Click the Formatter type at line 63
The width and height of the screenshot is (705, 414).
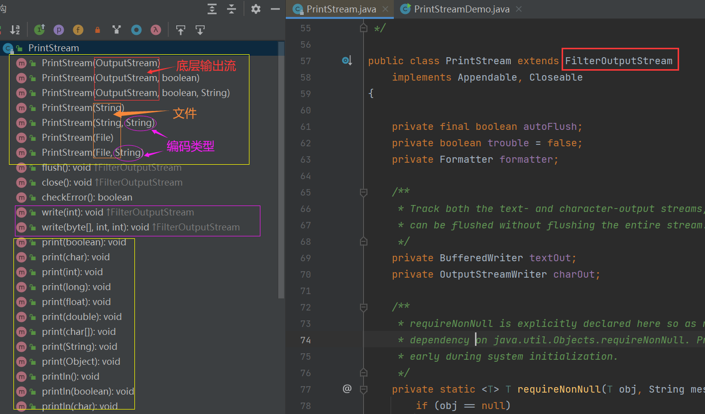tap(467, 160)
